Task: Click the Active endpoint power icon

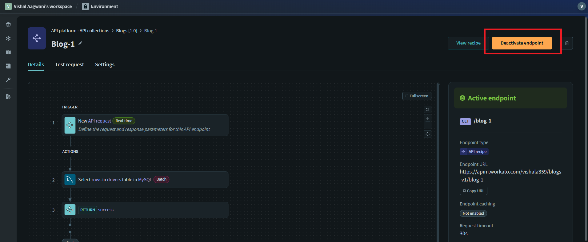Action: [462, 98]
